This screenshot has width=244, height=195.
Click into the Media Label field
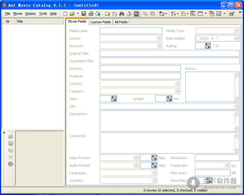click(131, 30)
